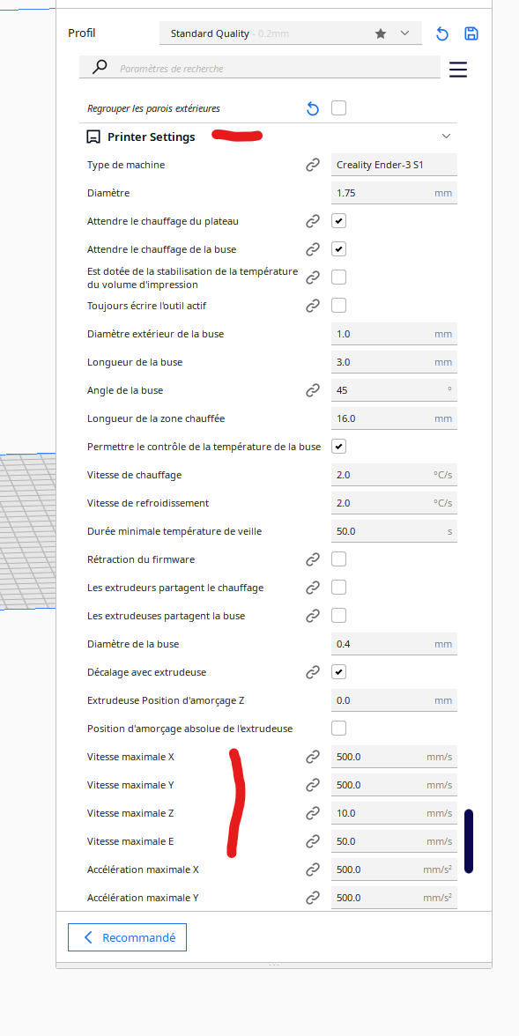Uncheck Décalage avec extrudeuse
This screenshot has height=1036, width=519.
click(x=338, y=672)
